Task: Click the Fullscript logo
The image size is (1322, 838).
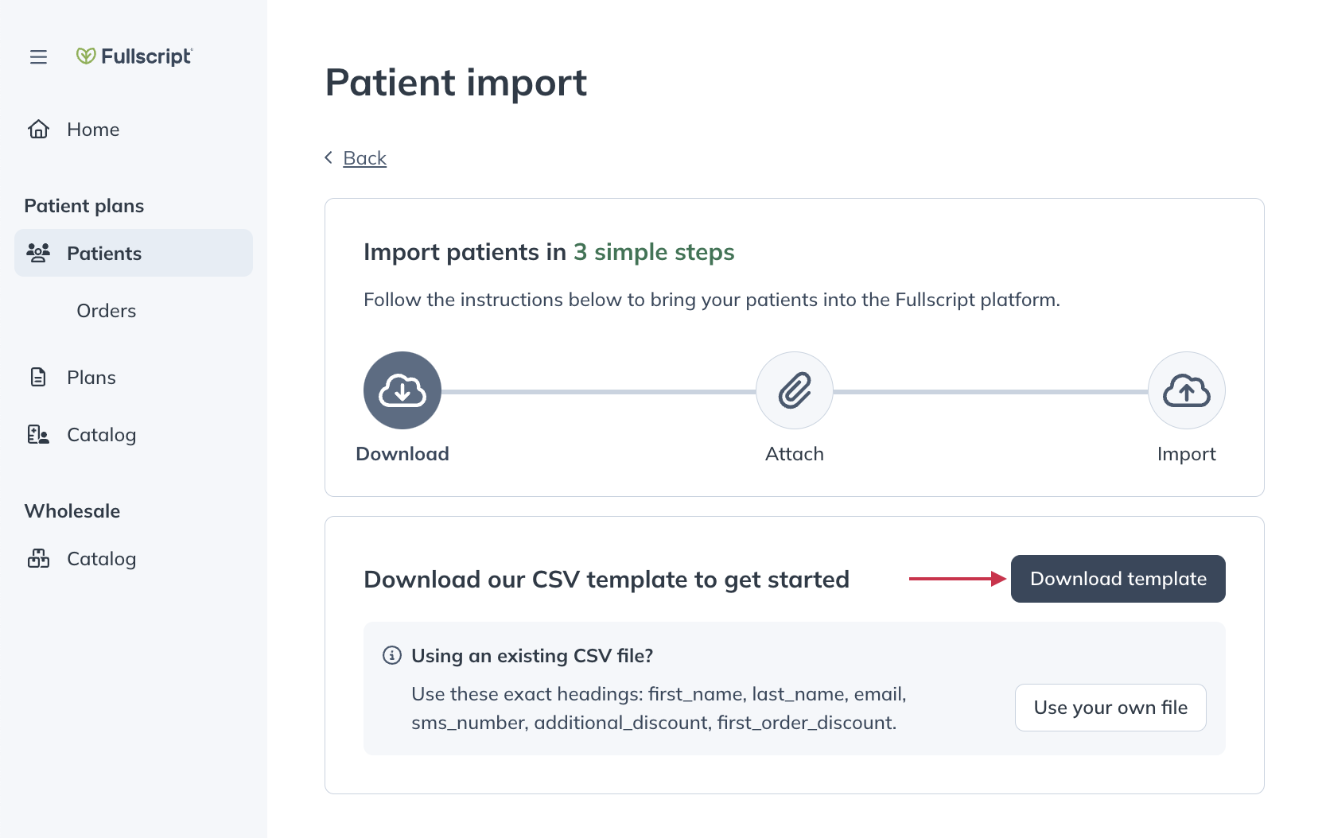Action: [134, 56]
